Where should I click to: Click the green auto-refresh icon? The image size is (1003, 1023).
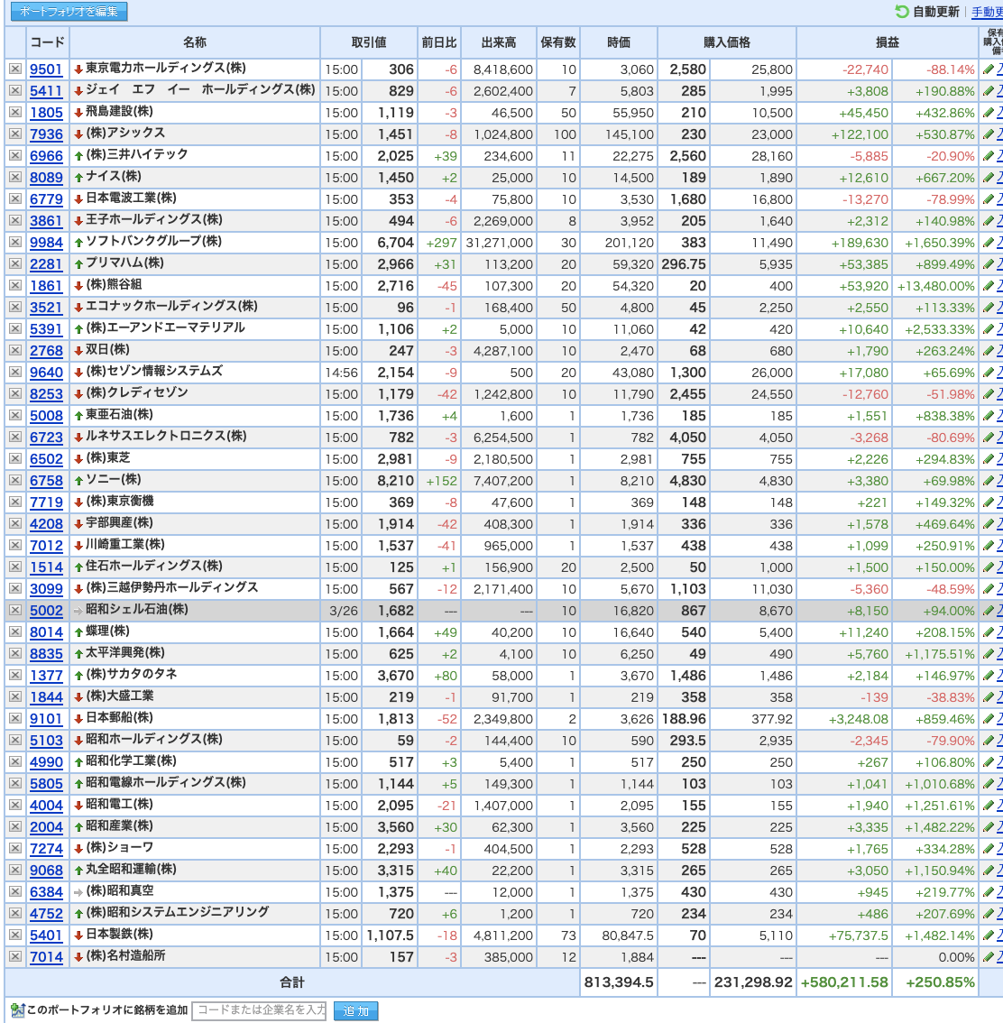click(x=902, y=11)
